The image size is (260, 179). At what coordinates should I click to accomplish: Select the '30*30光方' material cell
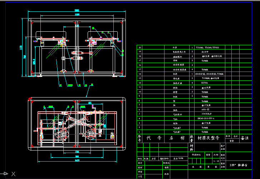[x=206, y=114]
